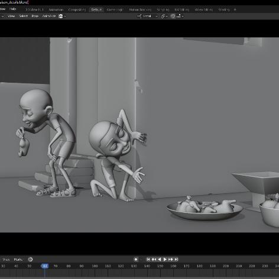Jump to next keyframe in timeline
The width and height of the screenshot is (279, 279).
tap(171, 259)
